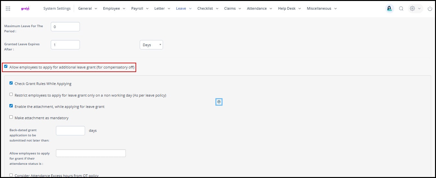Click the Restrict employees non working day text
Viewport: 436px width, 178px height.
point(90,95)
